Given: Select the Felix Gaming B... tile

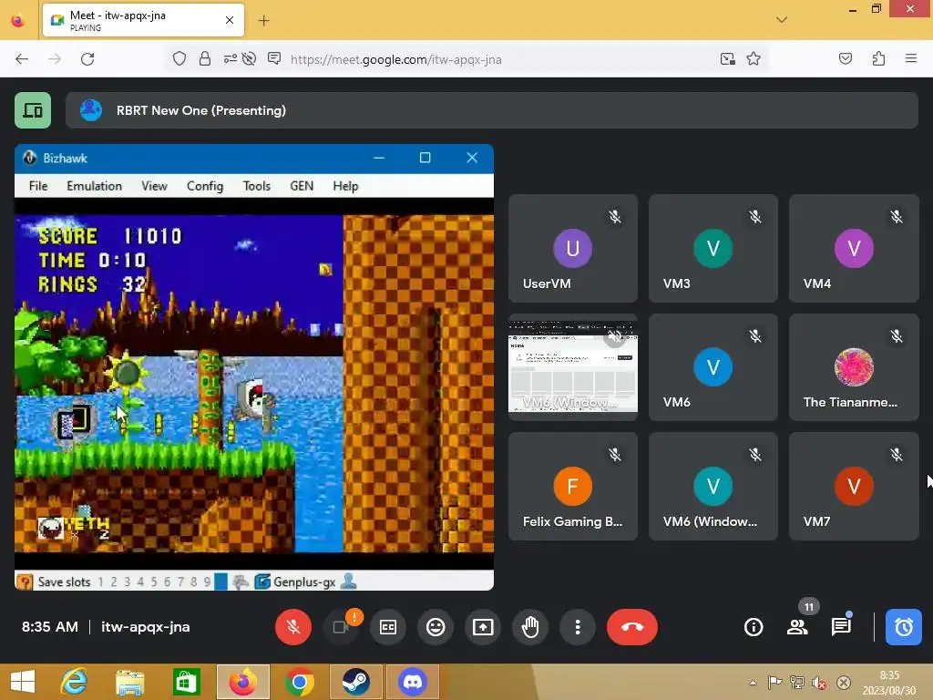Looking at the screenshot, I should point(573,487).
